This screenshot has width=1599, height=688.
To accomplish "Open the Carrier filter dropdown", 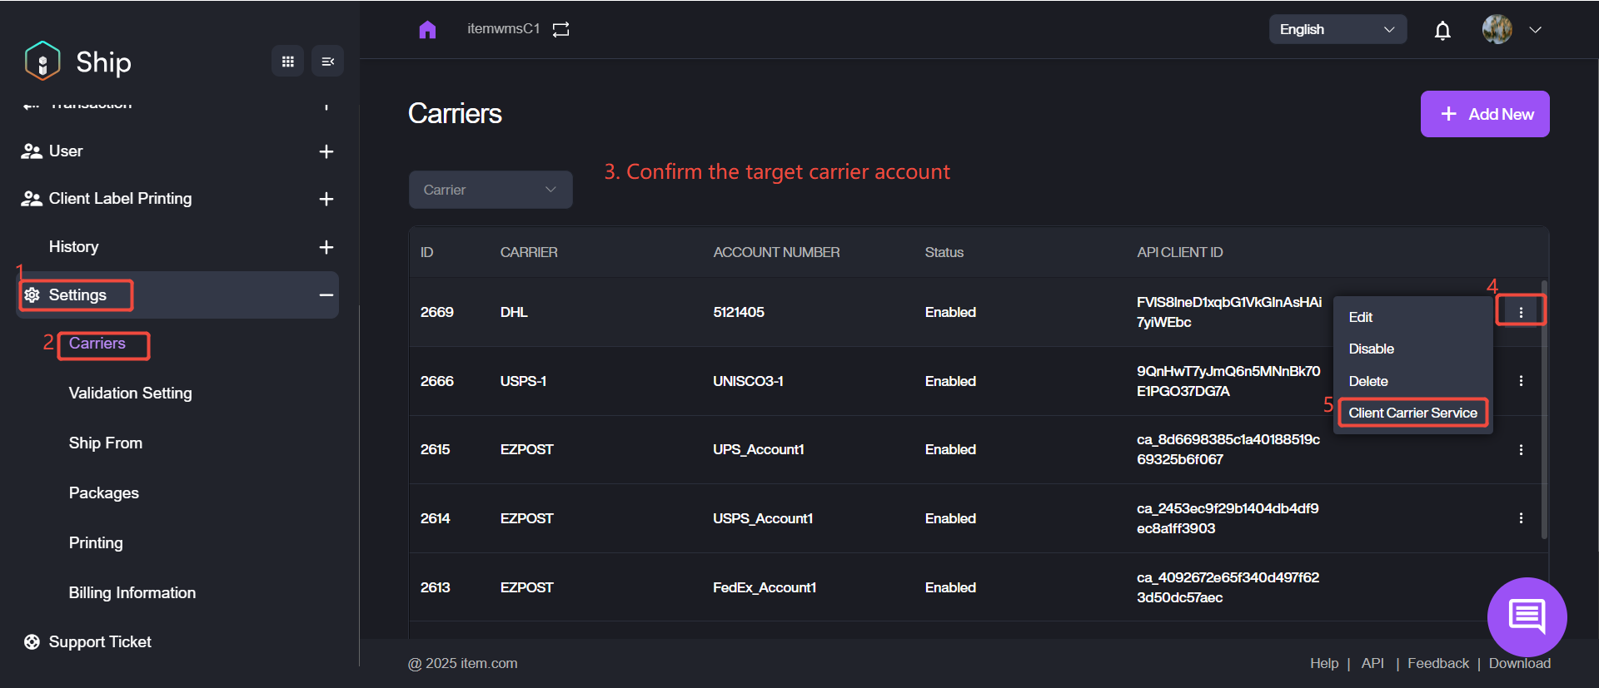I will coord(490,190).
